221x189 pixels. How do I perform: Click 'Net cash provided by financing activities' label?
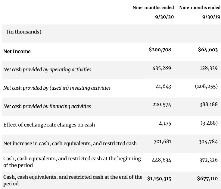coord(47,106)
